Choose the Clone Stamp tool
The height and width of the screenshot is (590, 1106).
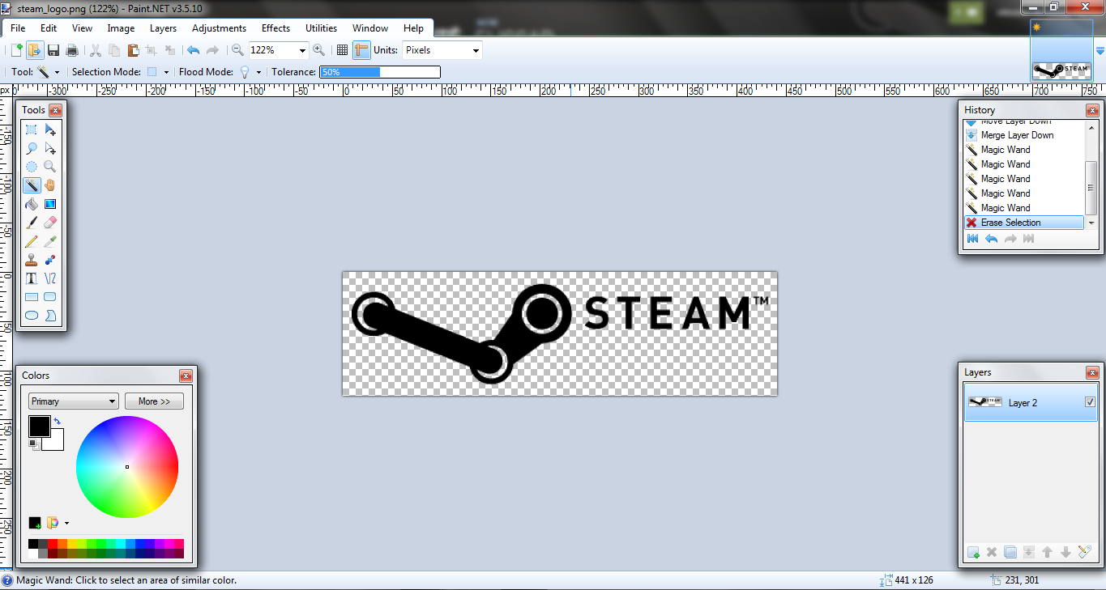pyautogui.click(x=32, y=260)
